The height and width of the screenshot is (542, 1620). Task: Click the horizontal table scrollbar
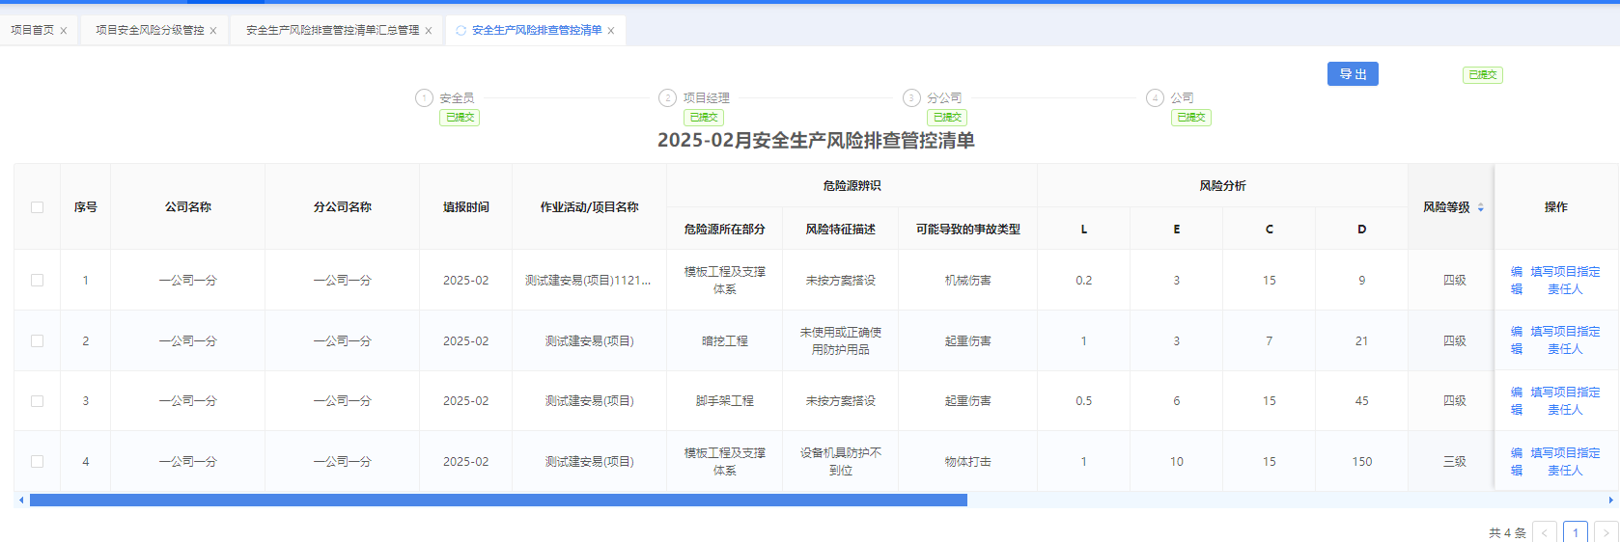pos(498,501)
